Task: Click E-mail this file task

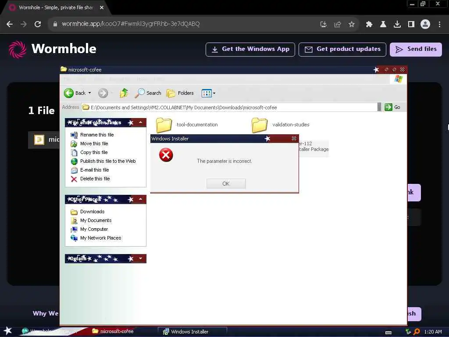Action: point(89,170)
